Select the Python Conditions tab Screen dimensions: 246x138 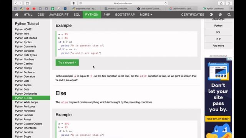pos(213,8)
